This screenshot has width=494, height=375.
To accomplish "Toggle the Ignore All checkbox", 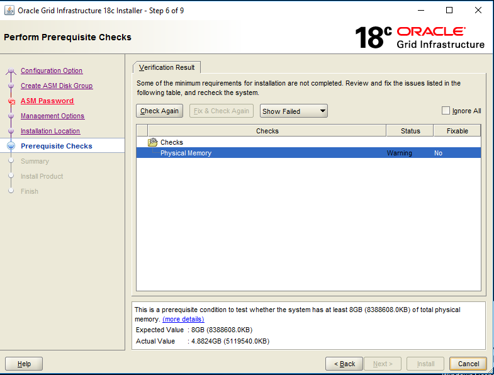I will point(446,111).
